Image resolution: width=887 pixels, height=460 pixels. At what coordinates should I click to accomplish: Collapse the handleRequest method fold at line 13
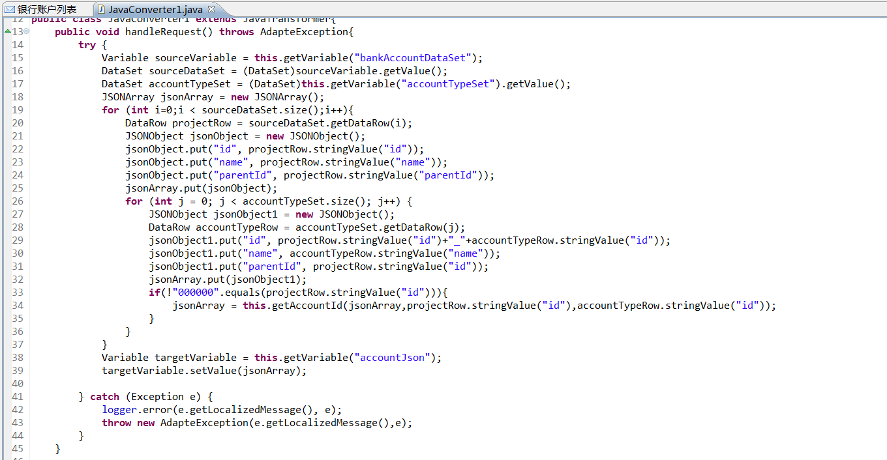pos(27,32)
